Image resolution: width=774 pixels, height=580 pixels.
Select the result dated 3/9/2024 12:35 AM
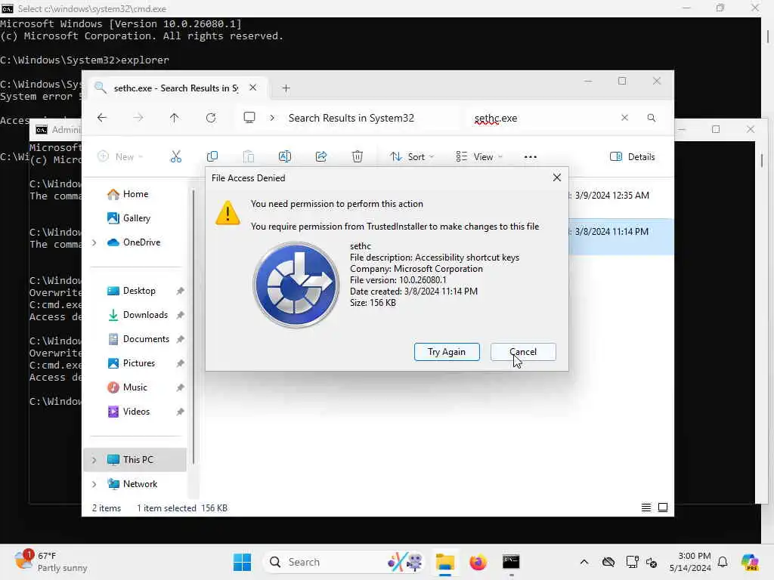point(612,196)
